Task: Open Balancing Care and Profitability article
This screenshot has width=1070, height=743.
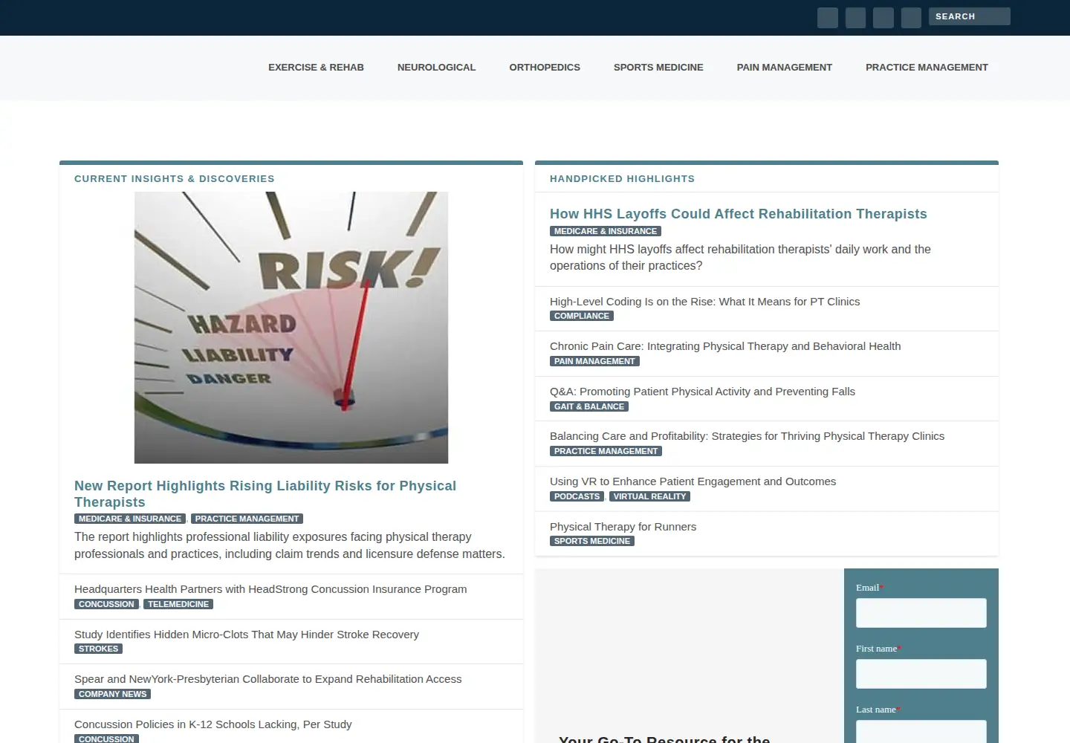Action: (747, 436)
